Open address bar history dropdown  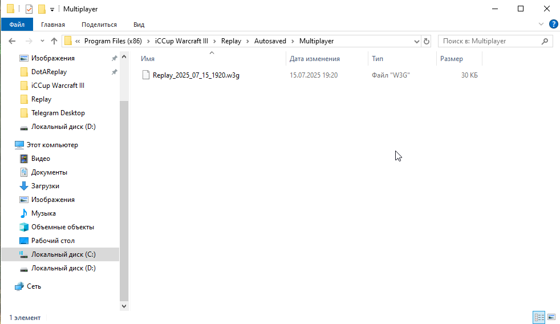tap(416, 41)
